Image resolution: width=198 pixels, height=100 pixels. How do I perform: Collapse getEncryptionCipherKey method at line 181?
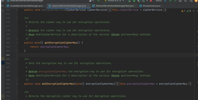click(17, 43)
